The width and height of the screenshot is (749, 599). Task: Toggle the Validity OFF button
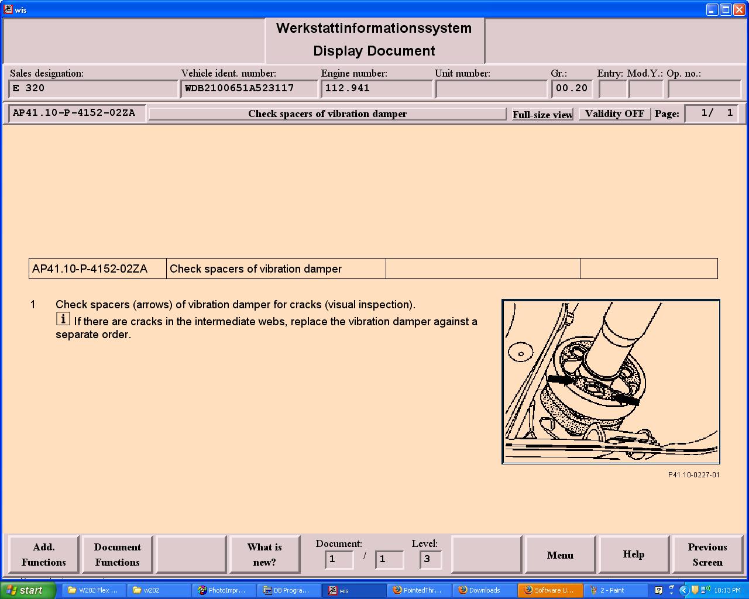point(614,114)
